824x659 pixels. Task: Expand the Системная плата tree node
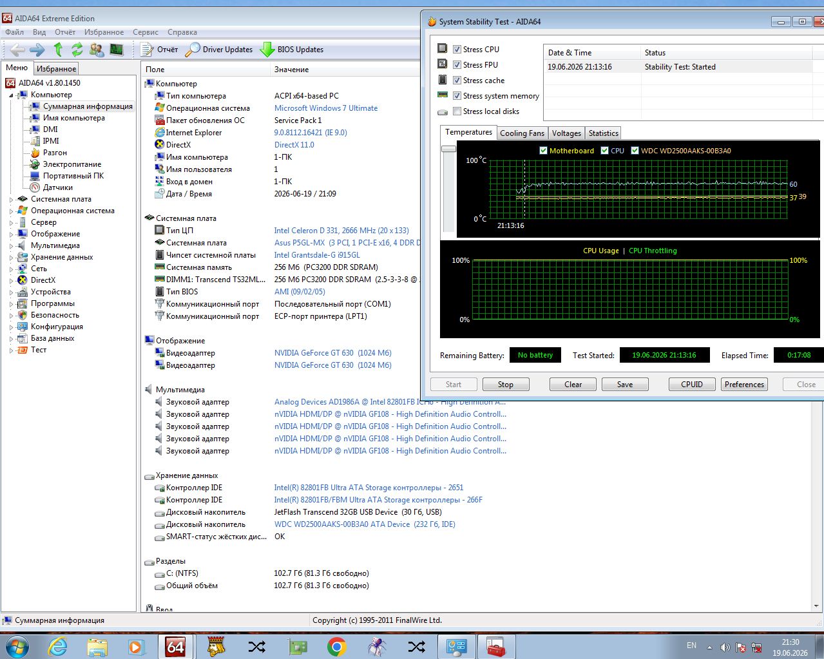[11, 200]
